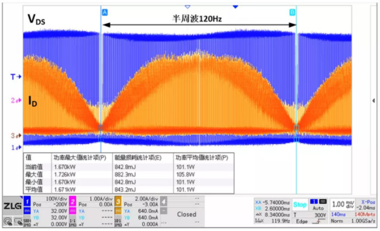Click the filled blue trigger position marker
Image resolution: width=380 pixels, height=231 pixels.
[235, 7]
